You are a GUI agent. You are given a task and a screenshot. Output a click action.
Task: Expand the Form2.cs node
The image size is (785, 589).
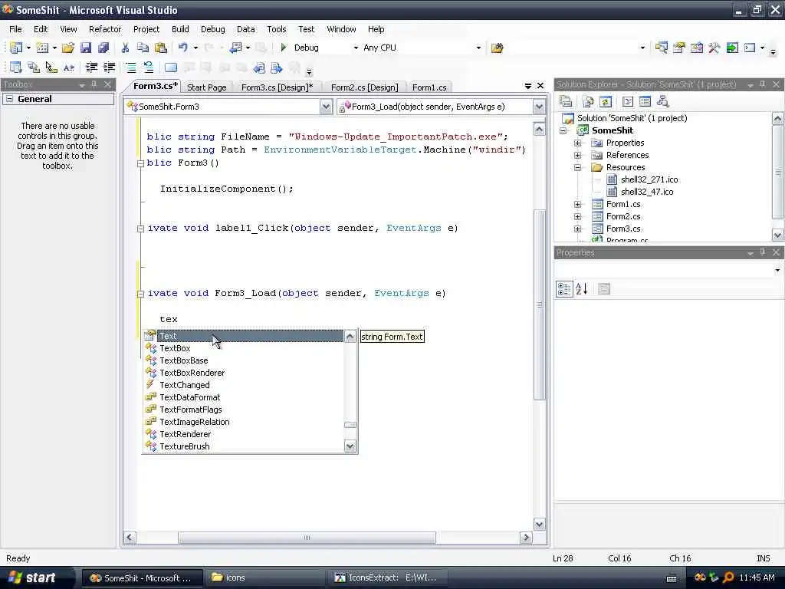click(x=578, y=216)
